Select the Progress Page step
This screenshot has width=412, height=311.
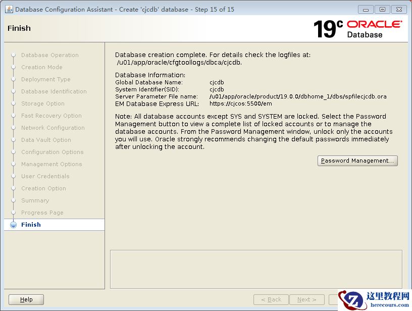[42, 213]
